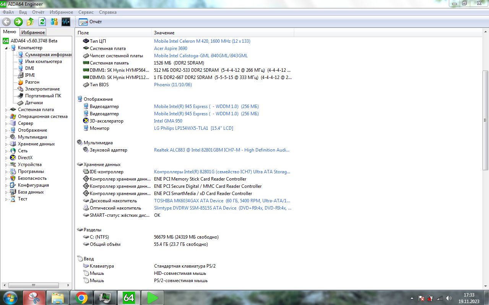489x305 pixels.
Task: Click the grey Back arrow toolbar icon
Action: [x=6, y=22]
